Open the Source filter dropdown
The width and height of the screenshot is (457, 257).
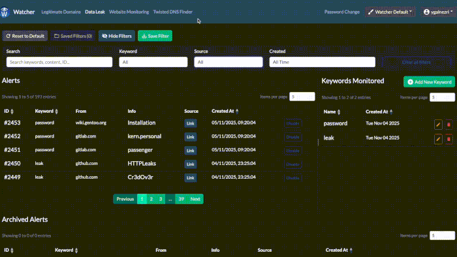click(228, 62)
